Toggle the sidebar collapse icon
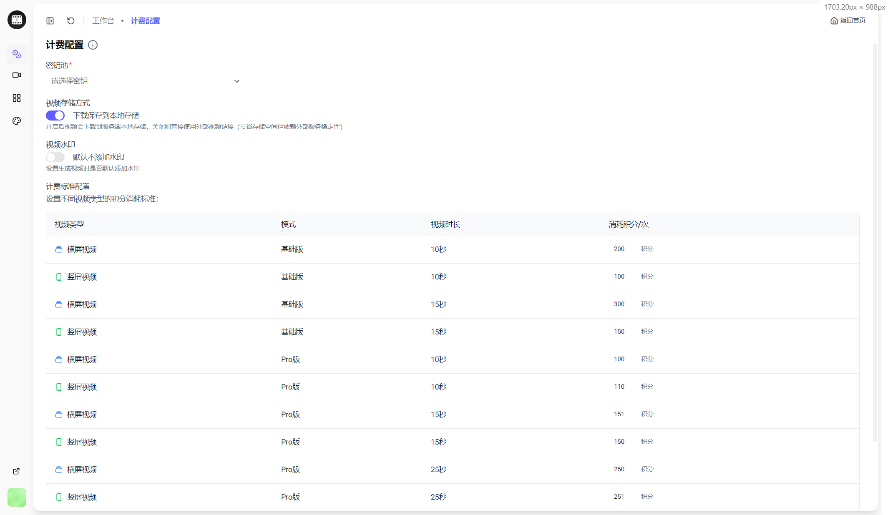Viewport: 888px width, 515px height. [x=50, y=21]
